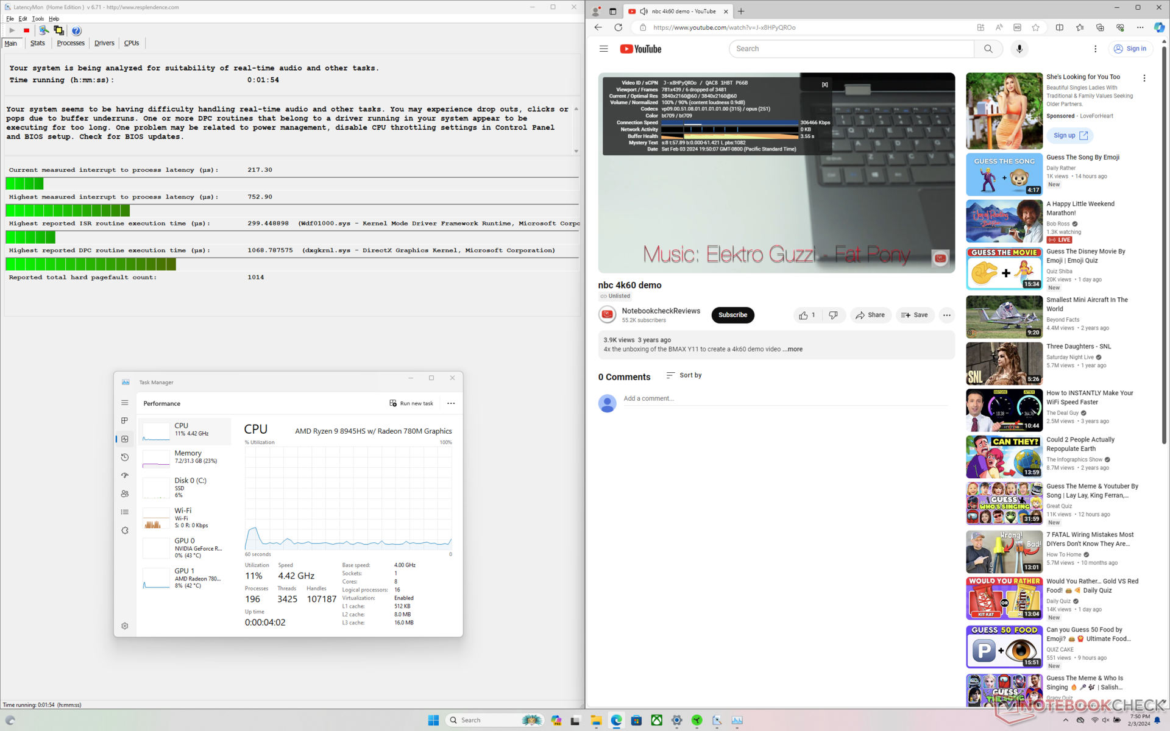Switch to the Drivers tab in LatencyMon
Image resolution: width=1170 pixels, height=731 pixels.
coord(104,43)
